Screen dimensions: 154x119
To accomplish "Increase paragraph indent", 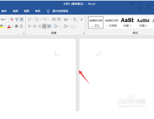I will [59, 19].
